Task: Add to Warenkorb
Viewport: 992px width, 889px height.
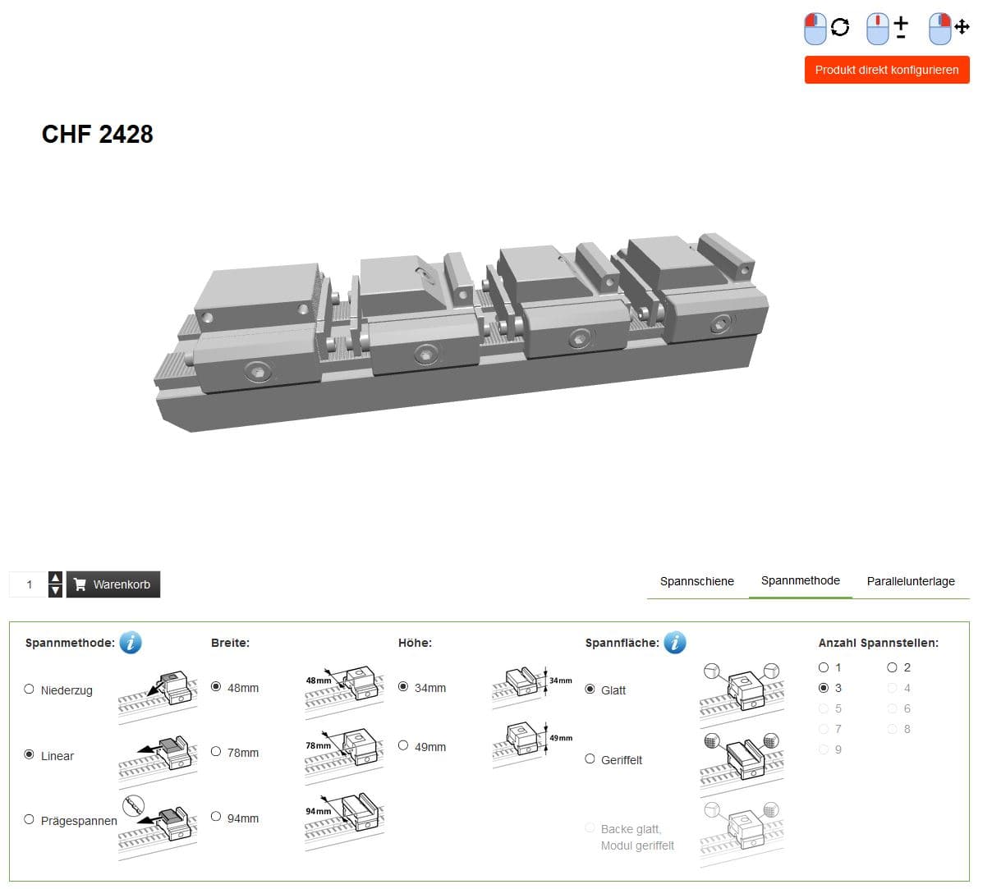Action: tap(113, 584)
